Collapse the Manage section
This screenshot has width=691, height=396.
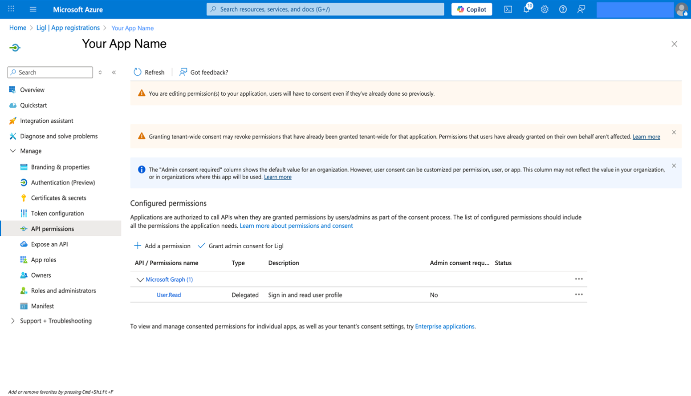pos(13,151)
